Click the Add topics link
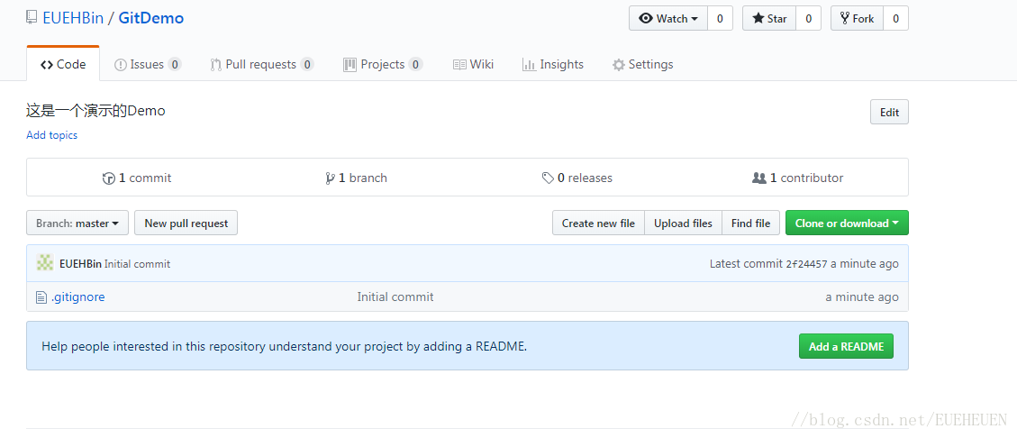The image size is (1017, 438). coord(52,135)
